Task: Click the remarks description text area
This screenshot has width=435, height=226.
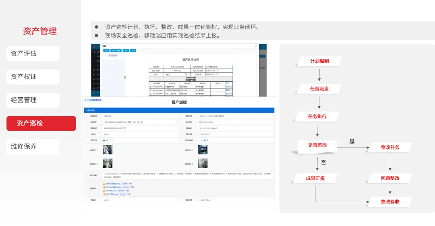Action: 188,175
